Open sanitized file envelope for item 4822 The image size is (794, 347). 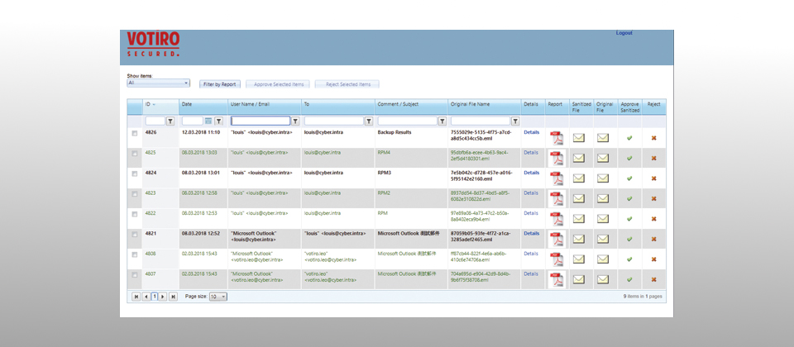[578, 219]
